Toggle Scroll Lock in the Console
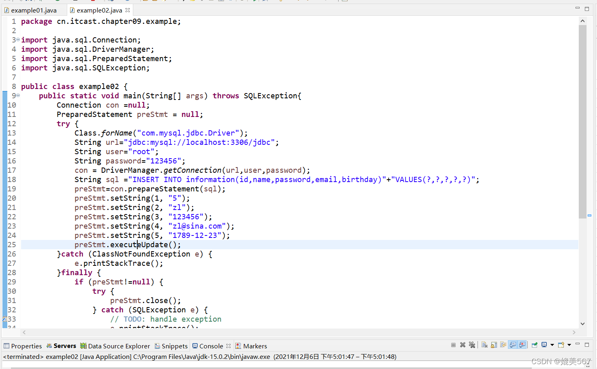The width and height of the screenshot is (597, 369). click(x=493, y=344)
